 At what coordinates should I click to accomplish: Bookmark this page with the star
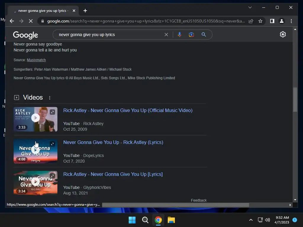click(260, 21)
